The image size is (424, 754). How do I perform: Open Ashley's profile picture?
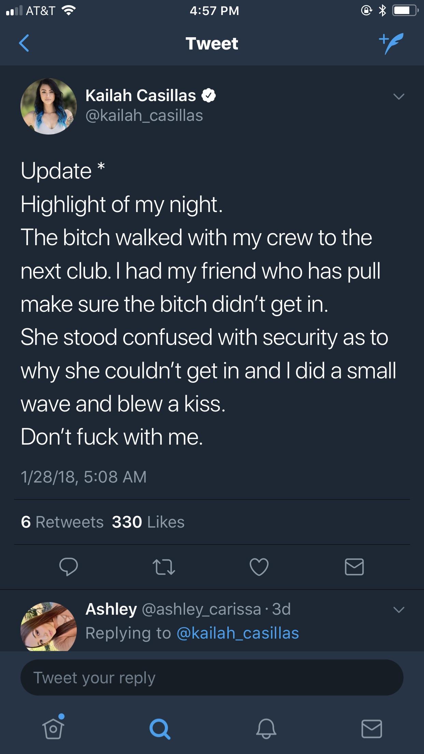(x=48, y=626)
